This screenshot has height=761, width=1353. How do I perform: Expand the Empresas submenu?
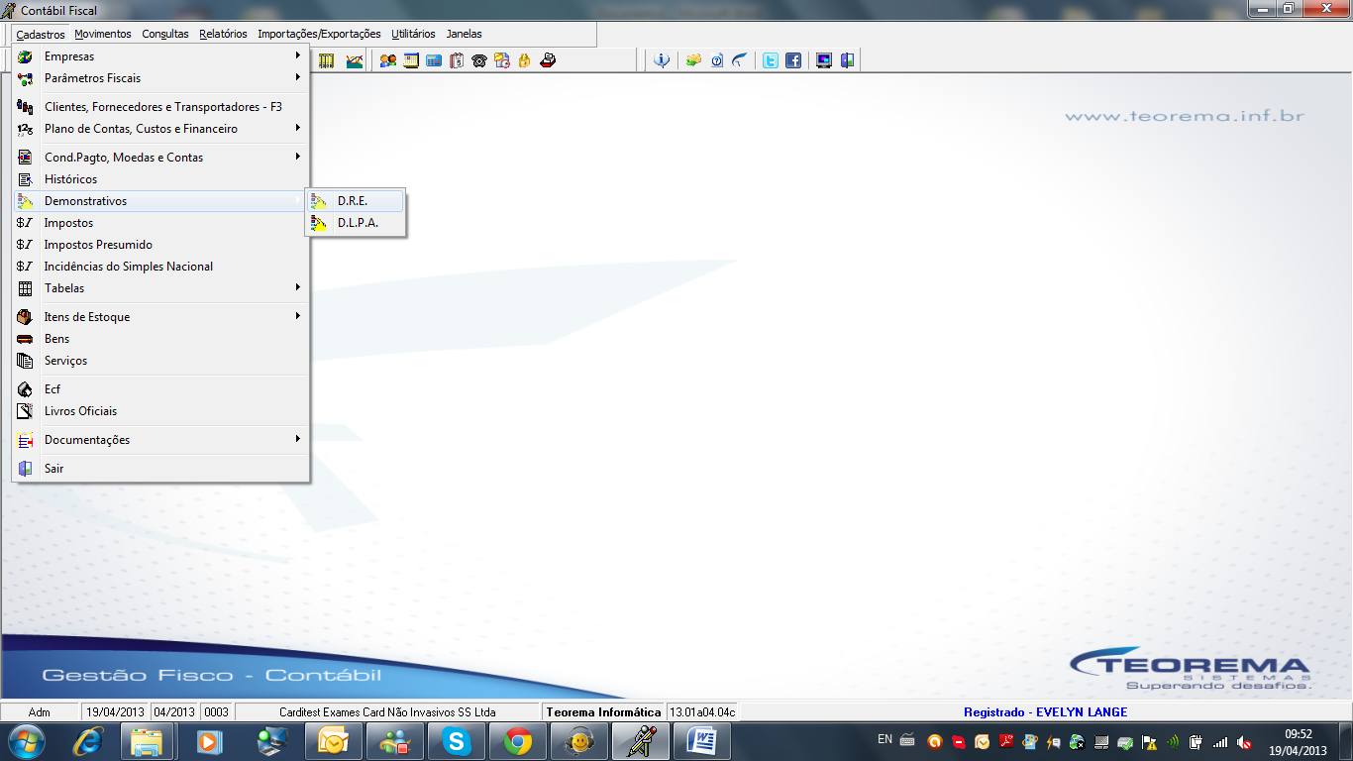[160, 56]
